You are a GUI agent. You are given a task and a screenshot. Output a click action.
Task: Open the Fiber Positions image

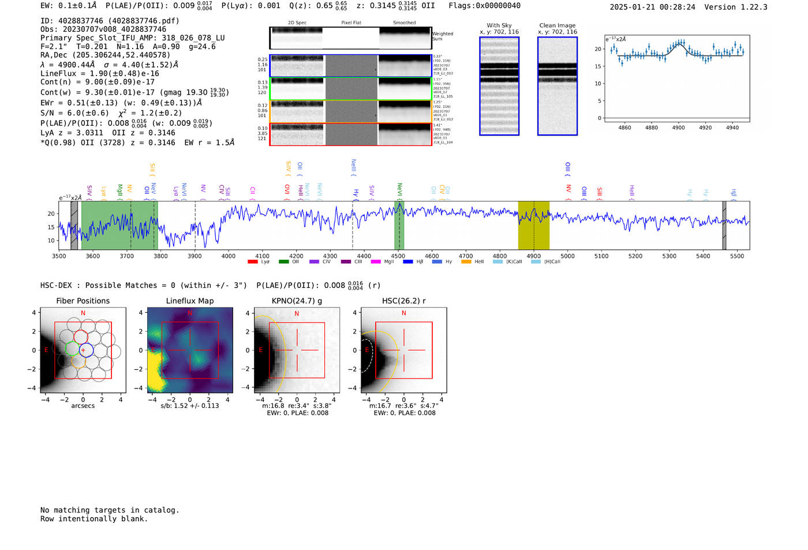click(x=83, y=350)
